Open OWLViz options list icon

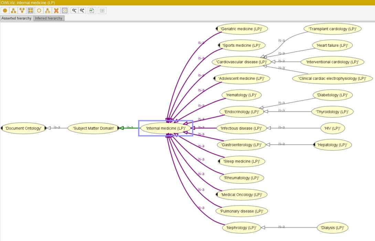(102, 11)
